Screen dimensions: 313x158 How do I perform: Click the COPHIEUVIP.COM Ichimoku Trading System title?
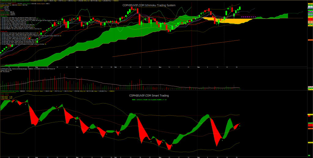pos(156,4)
